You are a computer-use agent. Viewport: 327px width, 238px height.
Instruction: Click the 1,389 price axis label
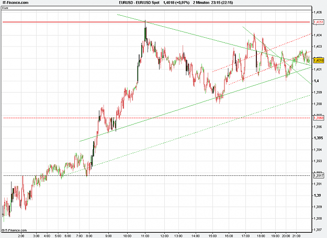coord(318,207)
